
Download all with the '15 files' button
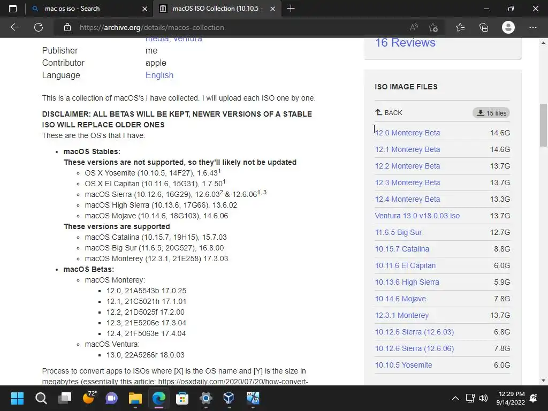click(491, 113)
